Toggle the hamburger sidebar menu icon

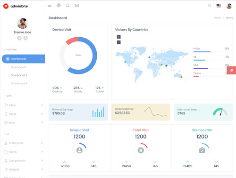tap(50, 5)
